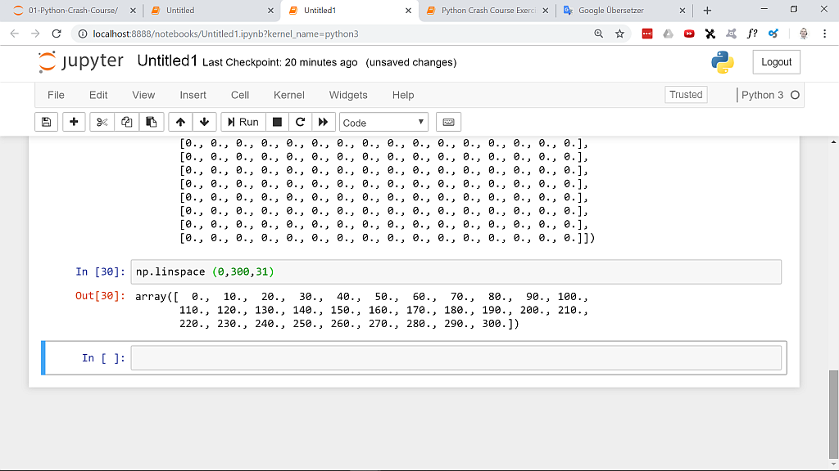Click the Trusted notebook button

[x=686, y=95]
